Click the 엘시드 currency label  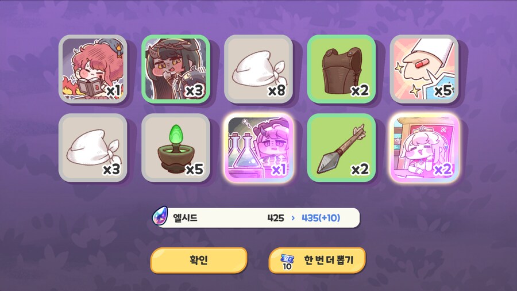tap(185, 218)
